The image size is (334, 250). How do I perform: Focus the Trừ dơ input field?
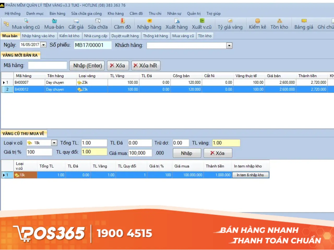coord(181,143)
